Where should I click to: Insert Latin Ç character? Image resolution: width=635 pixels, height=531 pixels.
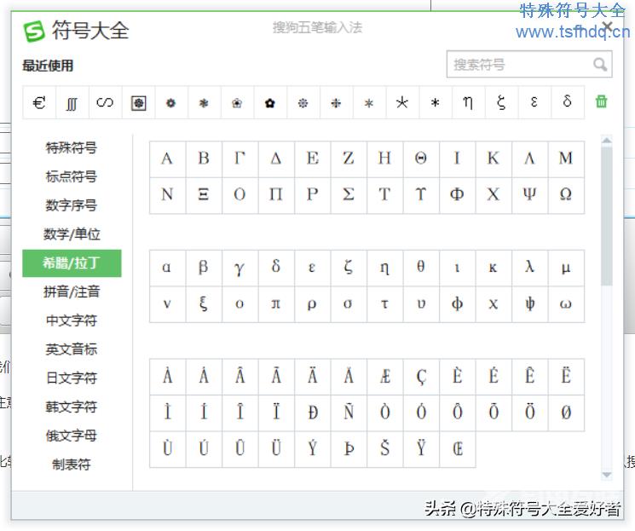pos(421,377)
